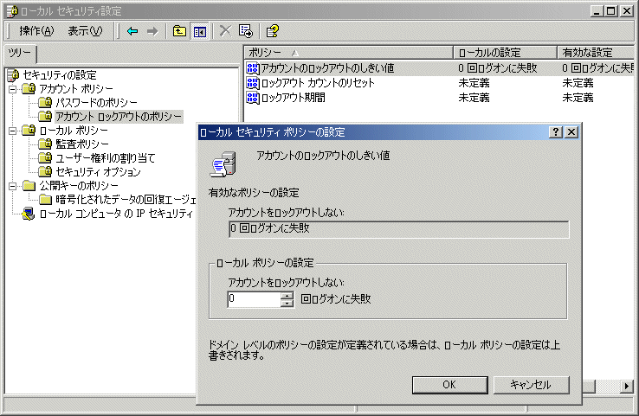Click the ロックアウト期間 policy icon
This screenshot has width=639, height=416.
pos(253,98)
